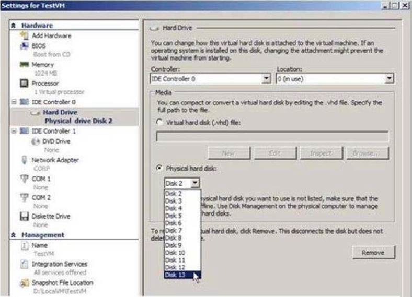Select Physical hard disk radio button

159,168
